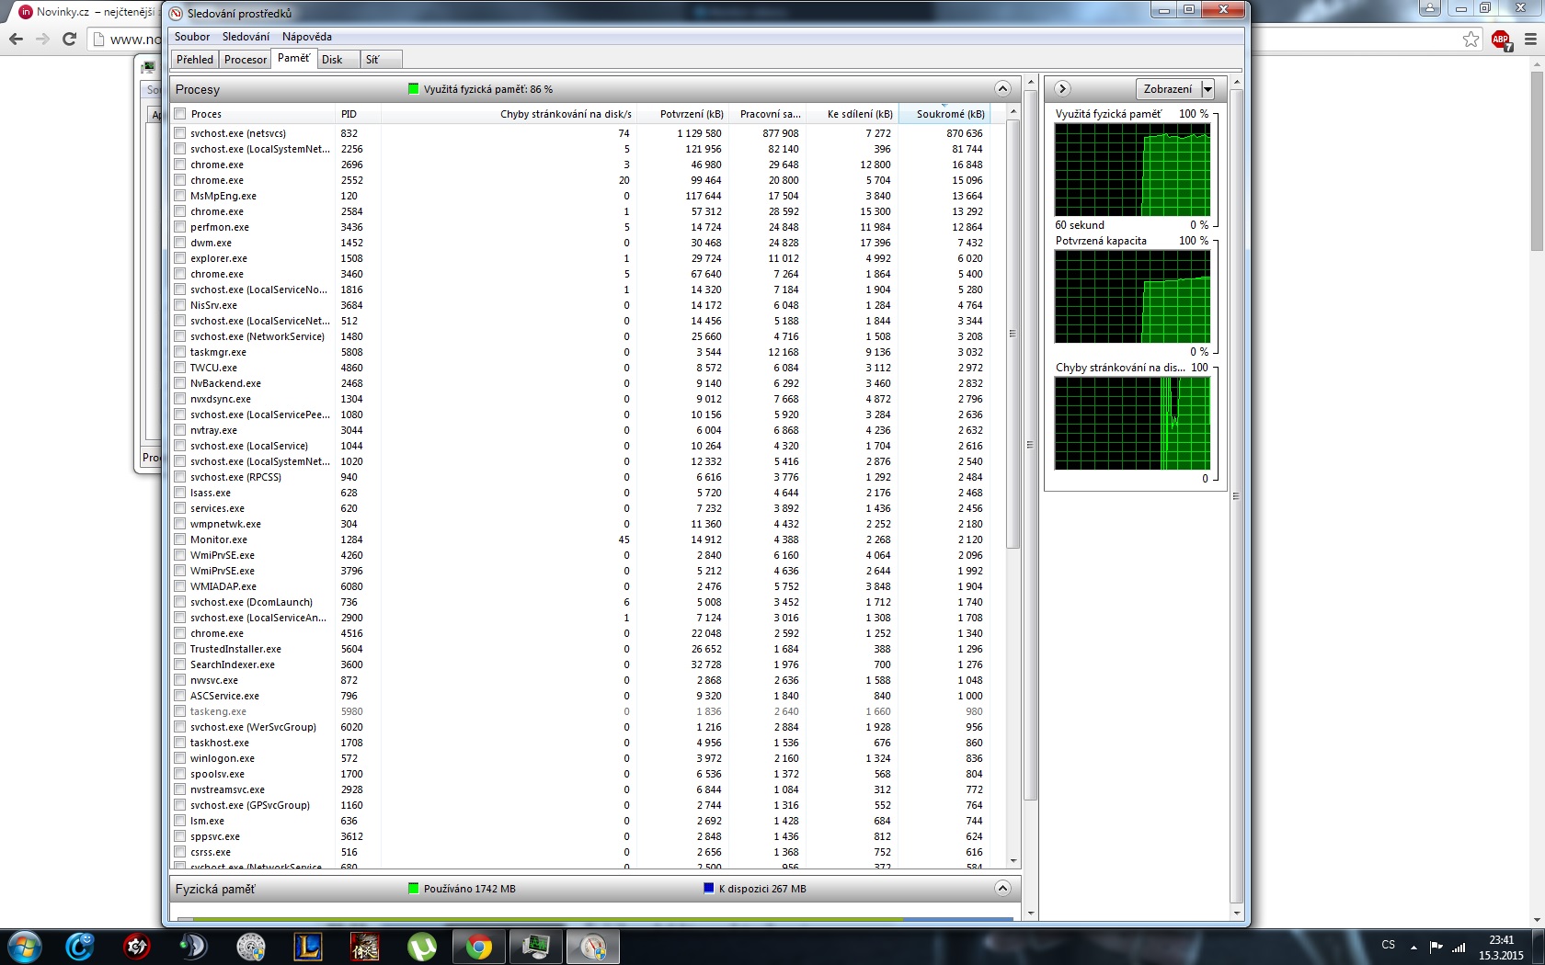
Task: Toggle the header select-all process checkbox
Action: (x=180, y=114)
